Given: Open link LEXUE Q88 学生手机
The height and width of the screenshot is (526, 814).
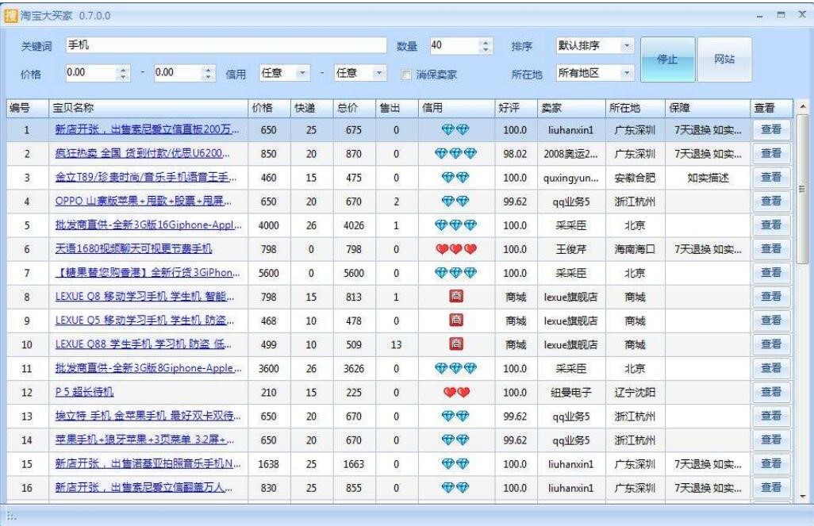Looking at the screenshot, I should point(144,345).
